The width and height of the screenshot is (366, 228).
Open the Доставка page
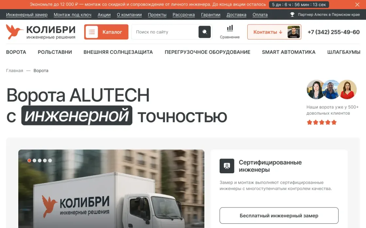(237, 15)
